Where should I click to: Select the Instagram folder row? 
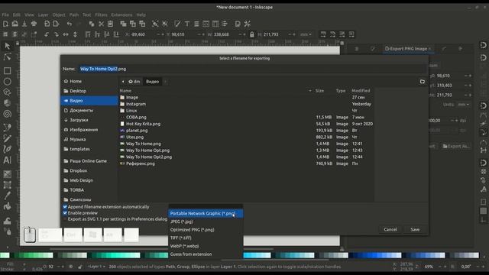click(x=246, y=104)
